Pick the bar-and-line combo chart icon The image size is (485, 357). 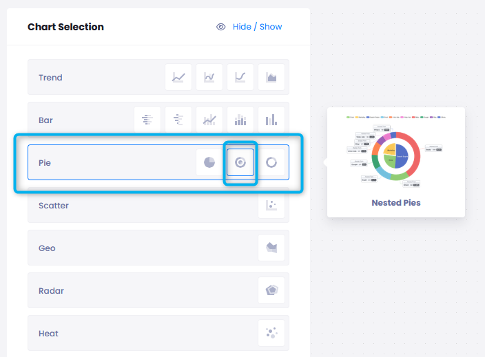pyautogui.click(x=209, y=120)
